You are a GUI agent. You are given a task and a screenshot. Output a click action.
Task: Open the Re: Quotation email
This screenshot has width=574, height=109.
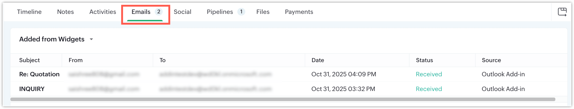39,74
